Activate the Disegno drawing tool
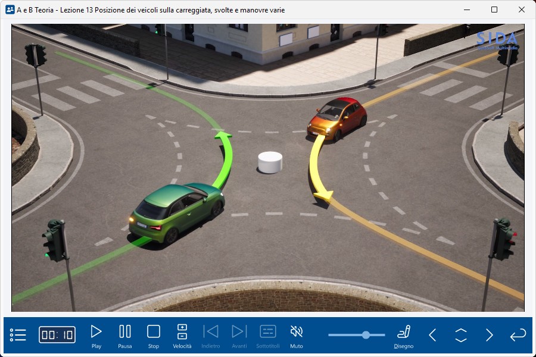 tap(404, 336)
